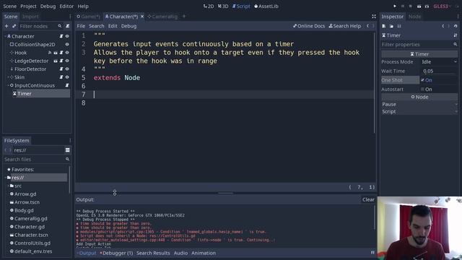Open the script editor Search menu
This screenshot has height=260, width=462.
(96, 26)
